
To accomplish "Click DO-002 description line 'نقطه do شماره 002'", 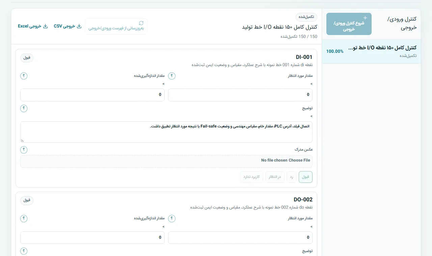I will coord(251,207).
